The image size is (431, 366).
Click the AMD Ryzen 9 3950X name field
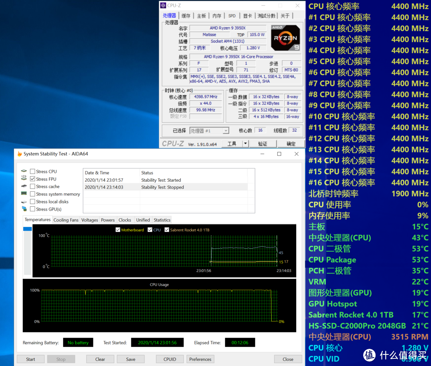(227, 28)
